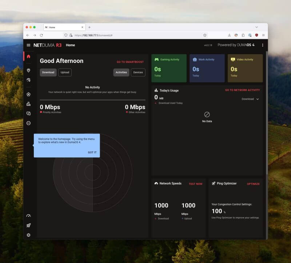This screenshot has width=291, height=263.
Task: Show Activities breakdown
Action: [121, 72]
